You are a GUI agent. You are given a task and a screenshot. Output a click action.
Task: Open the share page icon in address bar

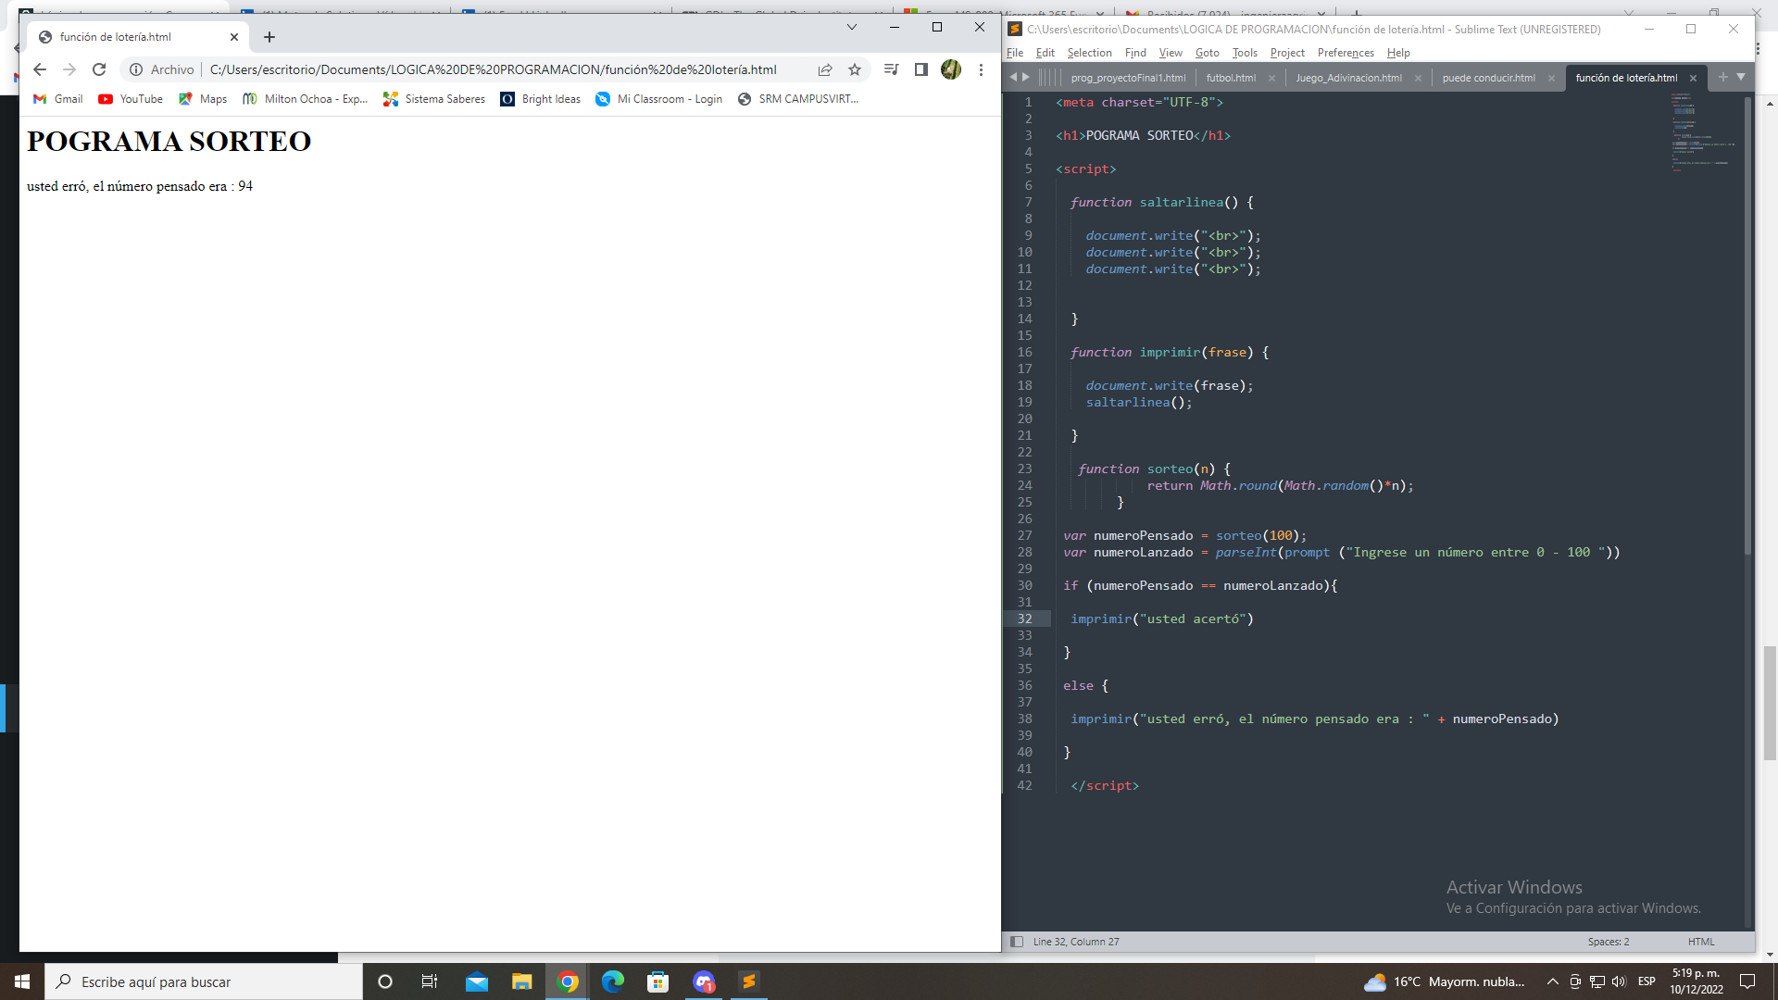click(824, 69)
